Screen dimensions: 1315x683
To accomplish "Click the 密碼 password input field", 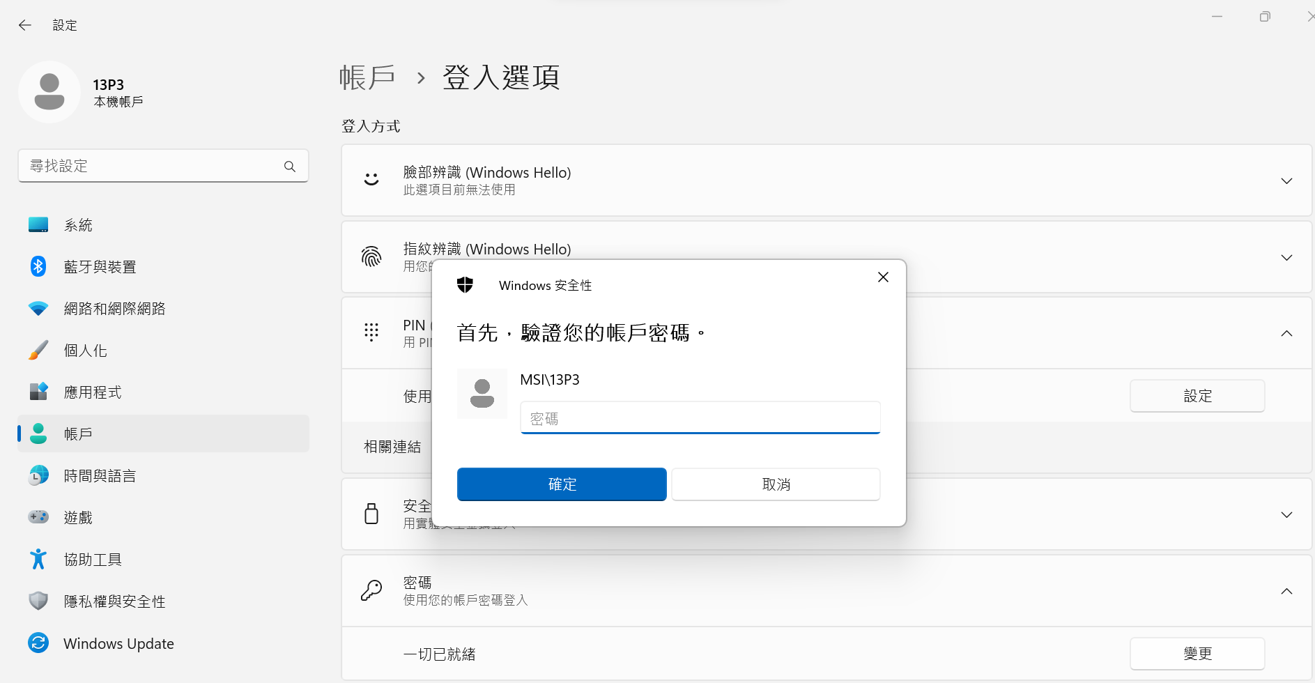I will point(700,418).
